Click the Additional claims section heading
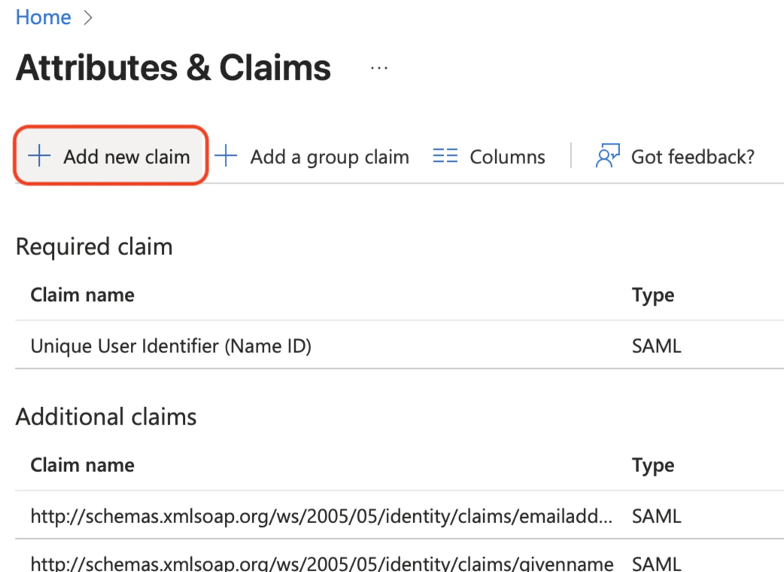 click(x=105, y=416)
